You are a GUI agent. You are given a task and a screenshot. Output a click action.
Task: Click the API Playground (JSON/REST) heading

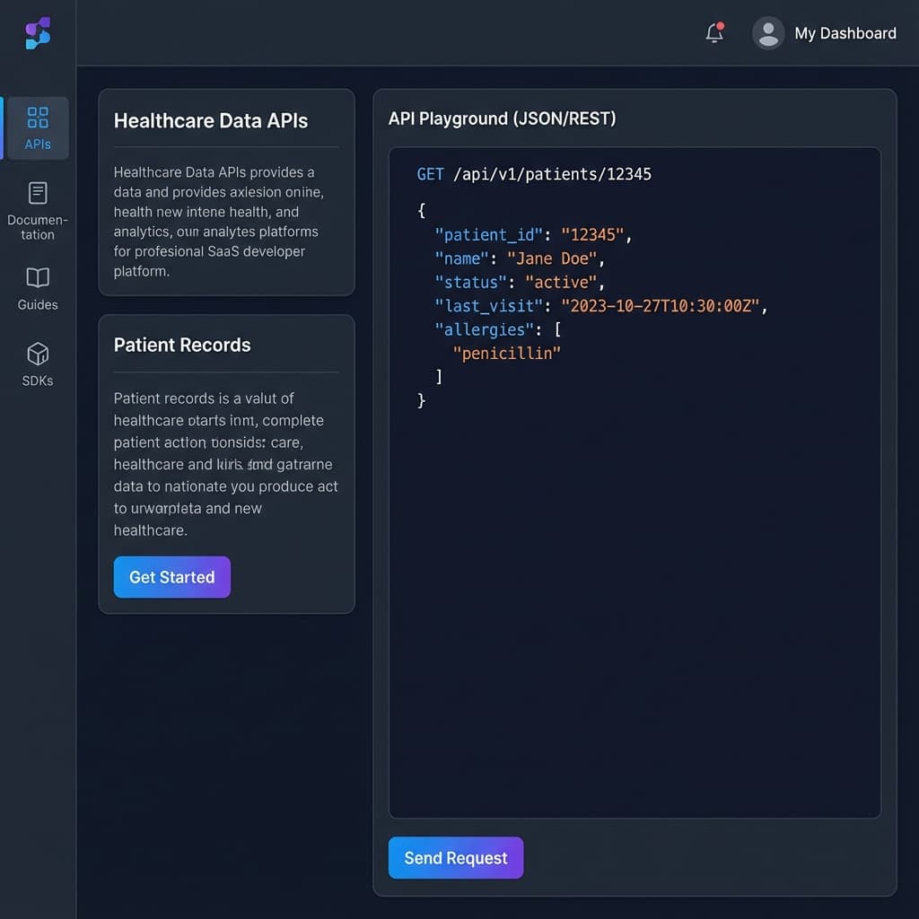[x=500, y=118]
